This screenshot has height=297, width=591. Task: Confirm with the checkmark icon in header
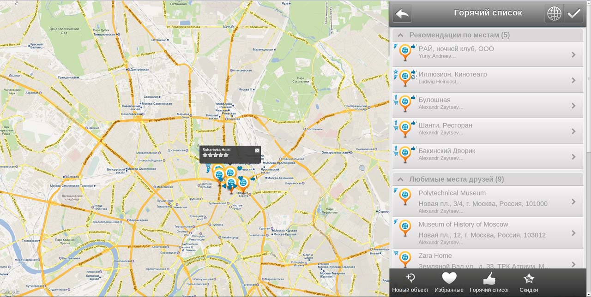pos(574,13)
